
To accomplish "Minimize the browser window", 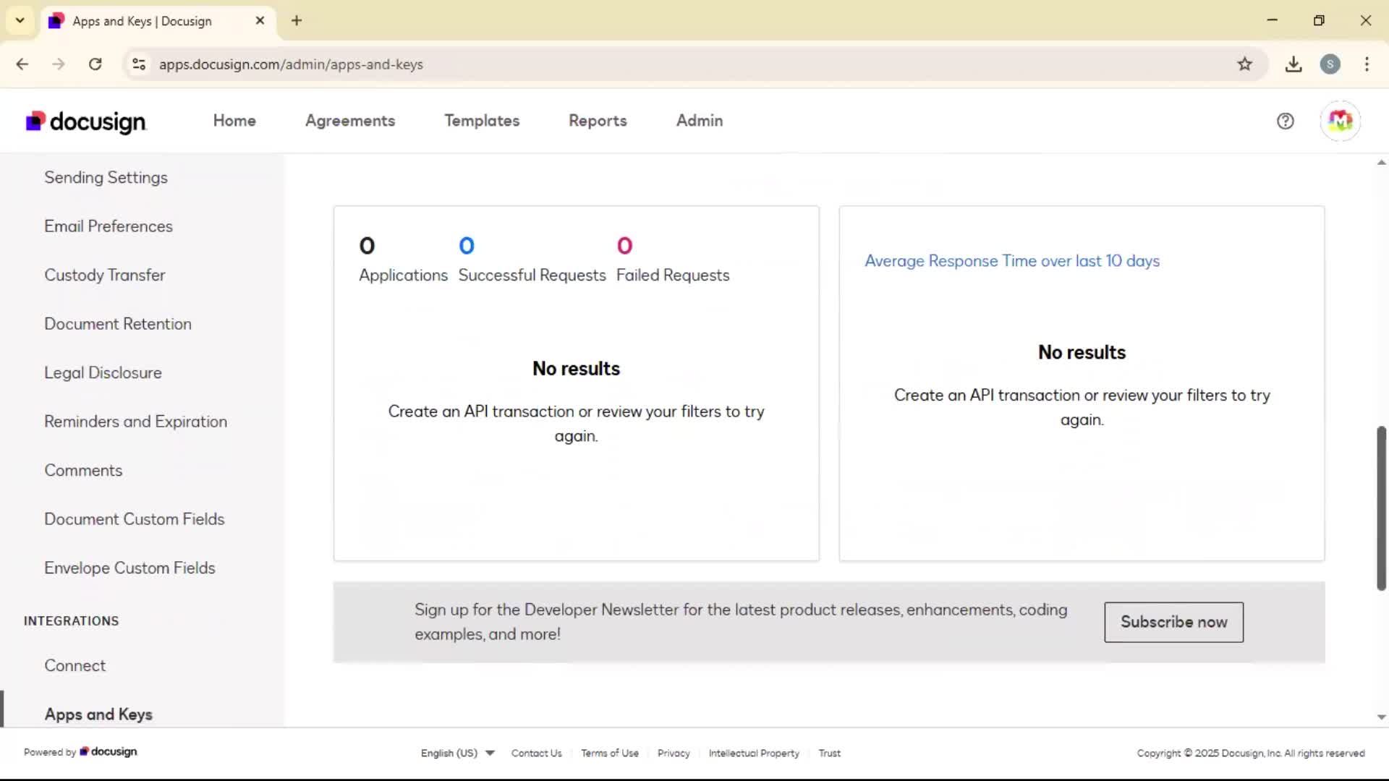I will pyautogui.click(x=1272, y=20).
